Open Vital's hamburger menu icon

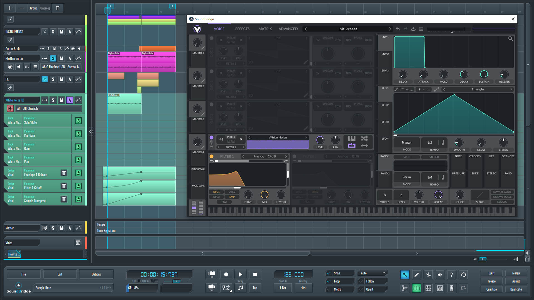(421, 29)
